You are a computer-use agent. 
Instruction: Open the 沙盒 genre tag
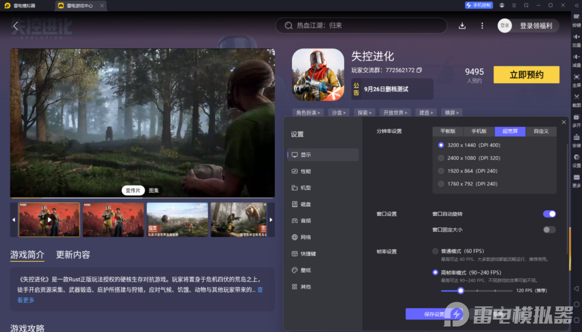pos(339,112)
